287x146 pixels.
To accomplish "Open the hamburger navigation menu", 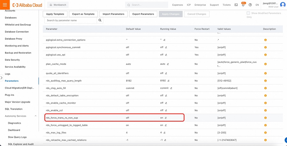I will click(x=5, y=5).
